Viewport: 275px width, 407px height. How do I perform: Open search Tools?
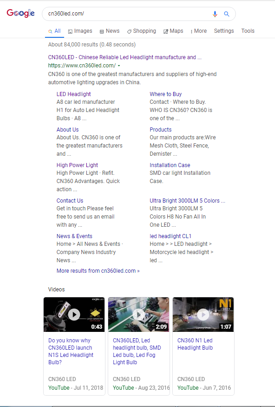[248, 31]
